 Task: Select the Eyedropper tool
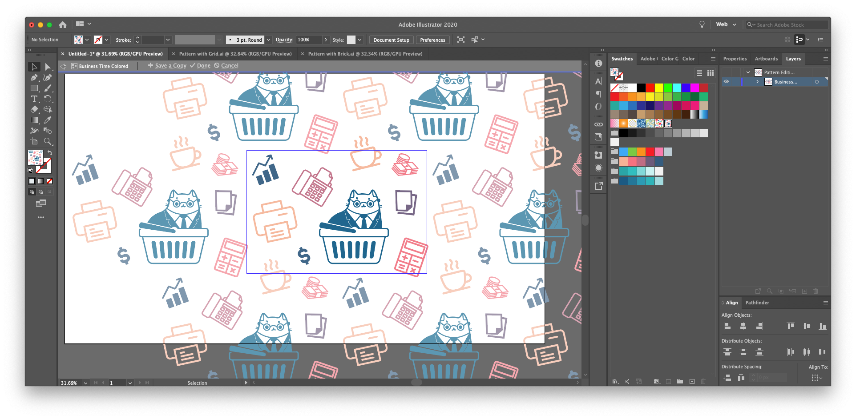coord(48,120)
